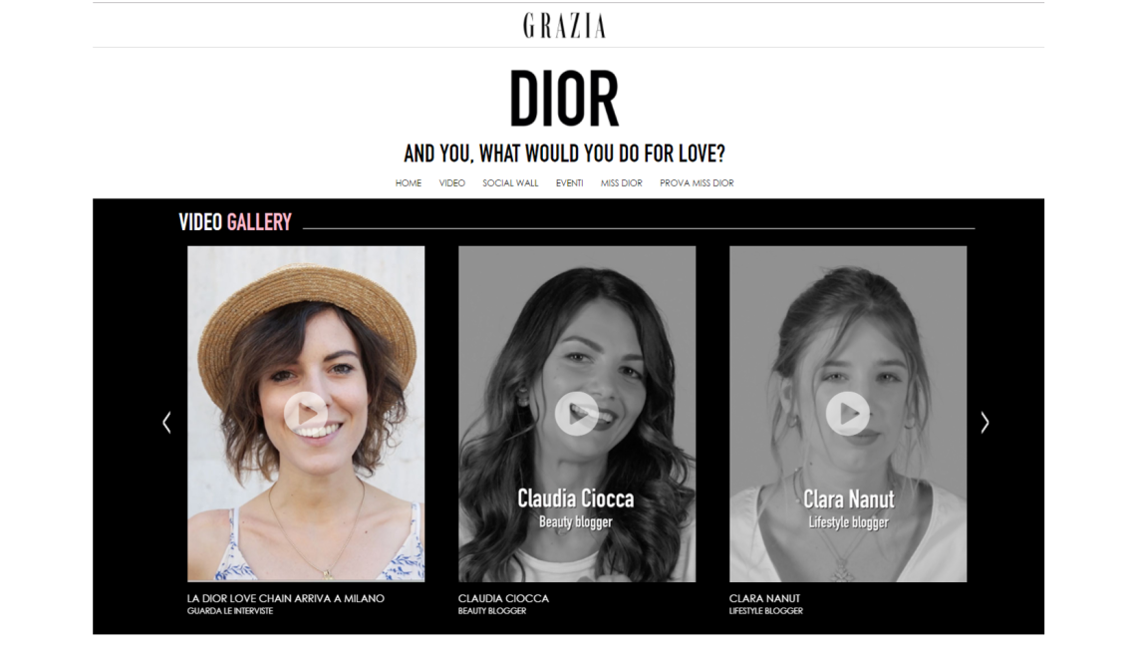Open the CLAUDIA CIOCCA caption link

(503, 598)
